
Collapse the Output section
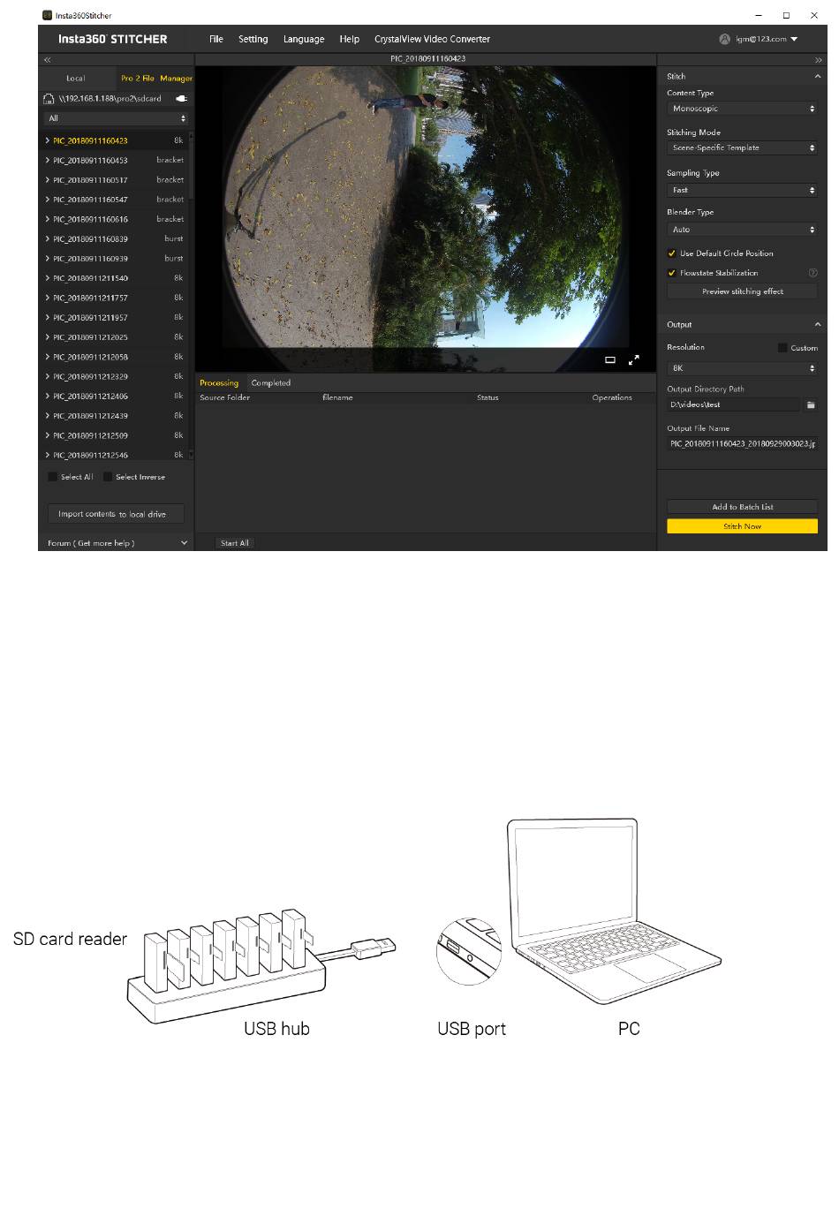818,324
